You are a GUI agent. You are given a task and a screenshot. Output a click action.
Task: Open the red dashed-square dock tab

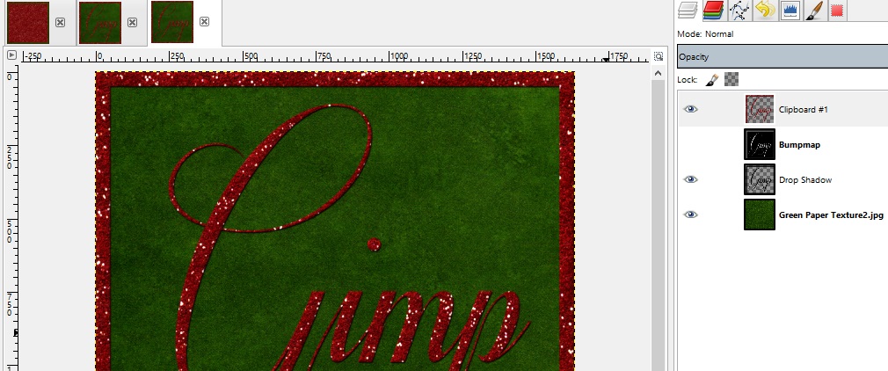point(837,11)
